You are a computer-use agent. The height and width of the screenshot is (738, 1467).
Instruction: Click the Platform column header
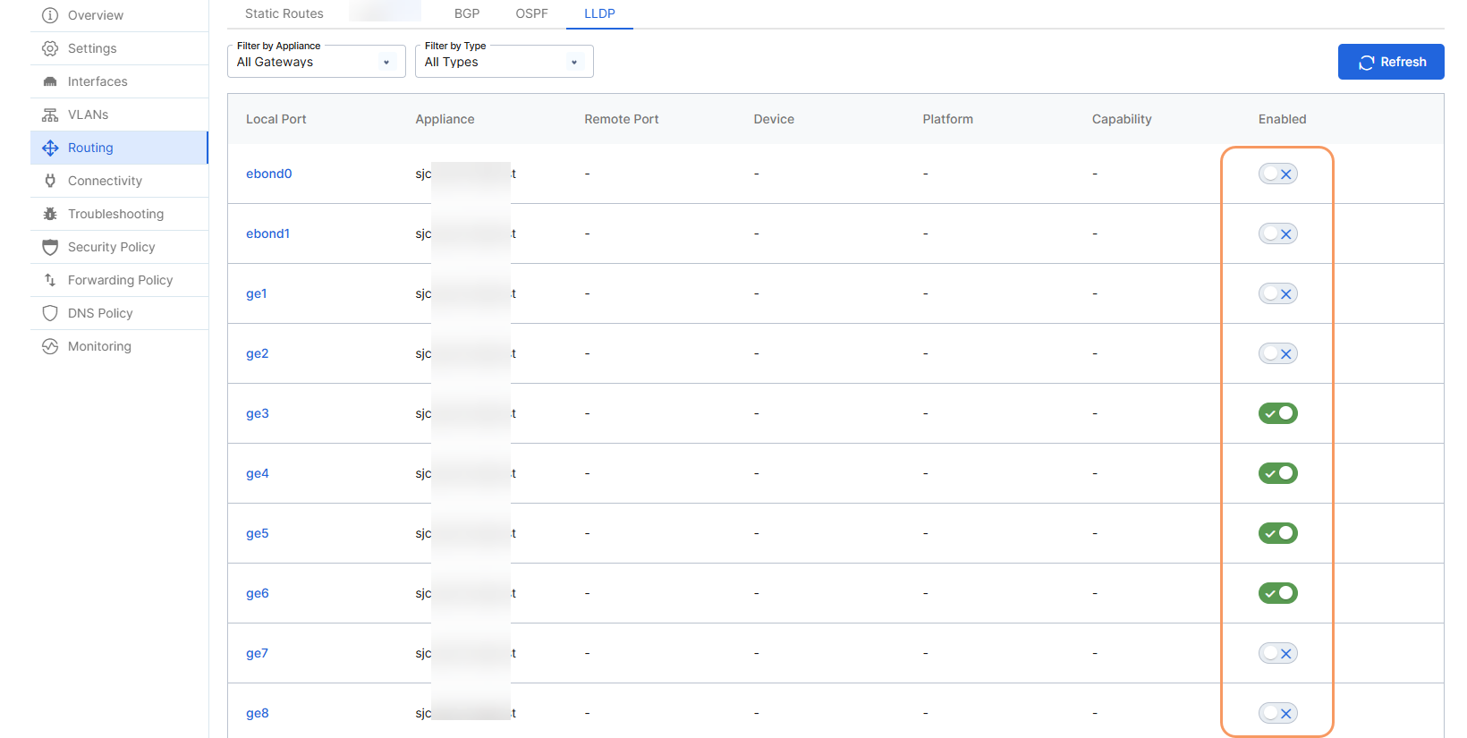(947, 119)
